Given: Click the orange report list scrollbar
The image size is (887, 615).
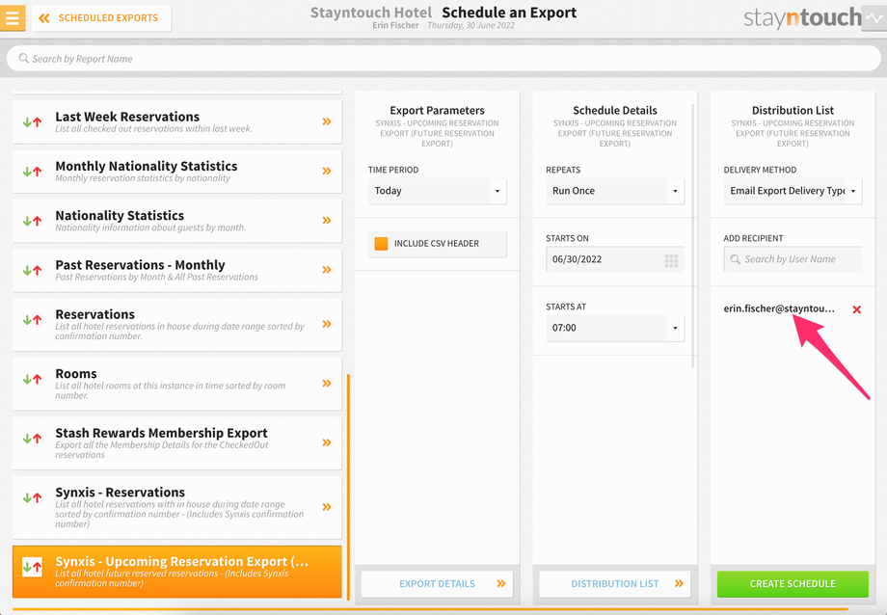Looking at the screenshot, I should click(x=348, y=487).
